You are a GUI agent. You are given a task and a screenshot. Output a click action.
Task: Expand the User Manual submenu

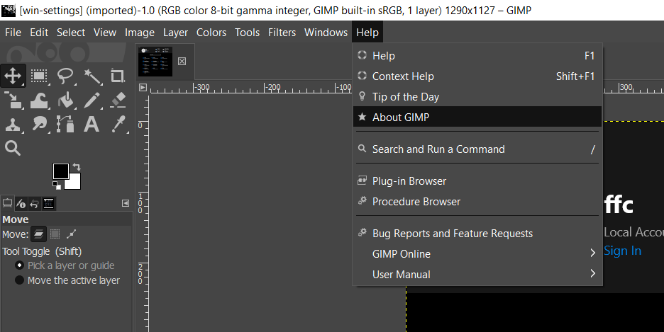[477, 275]
